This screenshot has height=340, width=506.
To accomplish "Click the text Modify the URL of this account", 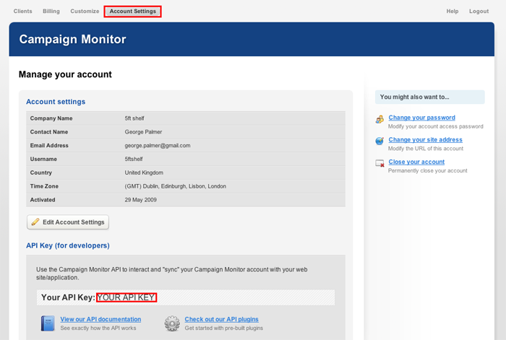I will (x=425, y=148).
